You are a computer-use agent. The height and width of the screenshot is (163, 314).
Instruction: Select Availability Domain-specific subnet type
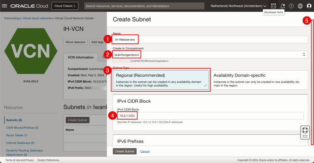coord(259,80)
